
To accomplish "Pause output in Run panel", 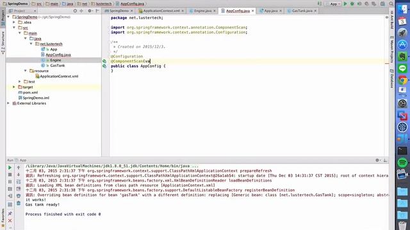I will [10, 181].
